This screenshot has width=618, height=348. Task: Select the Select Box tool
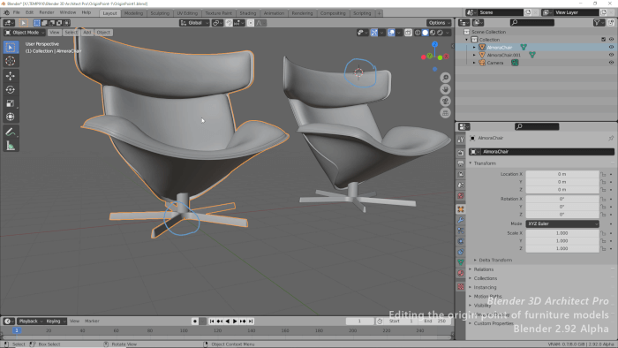point(11,48)
